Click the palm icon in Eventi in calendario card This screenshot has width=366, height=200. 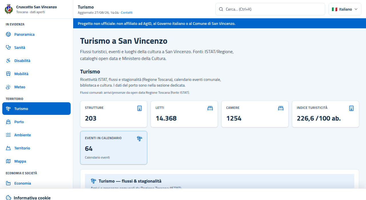140,139
